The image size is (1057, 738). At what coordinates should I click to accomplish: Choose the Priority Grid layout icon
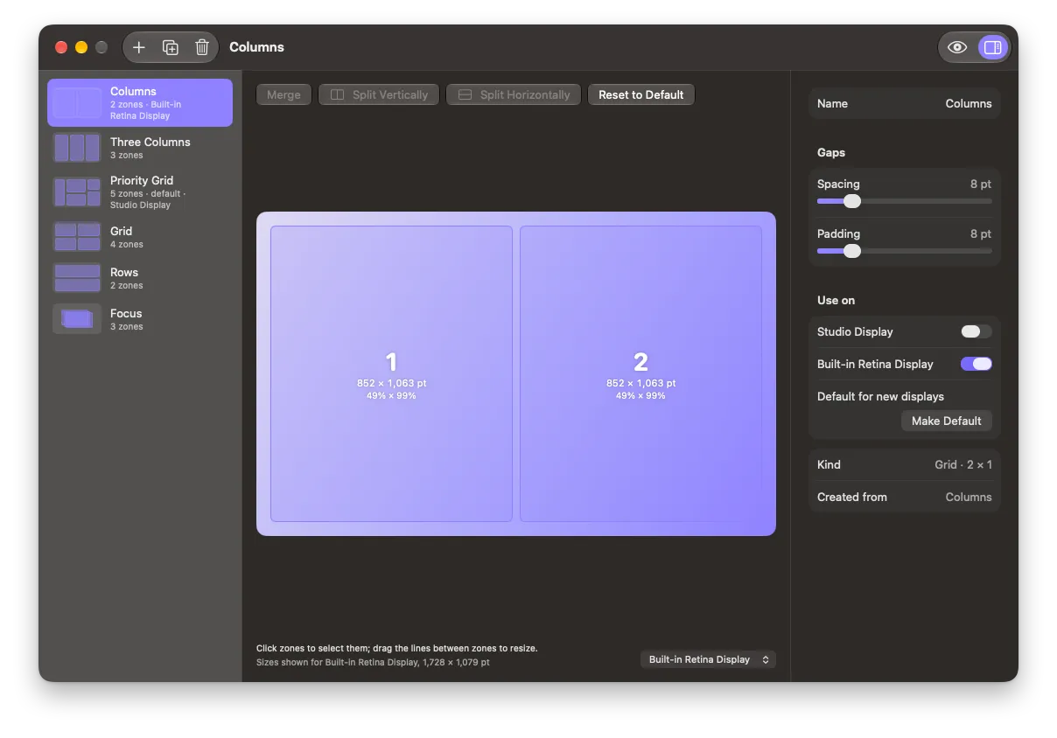click(77, 192)
